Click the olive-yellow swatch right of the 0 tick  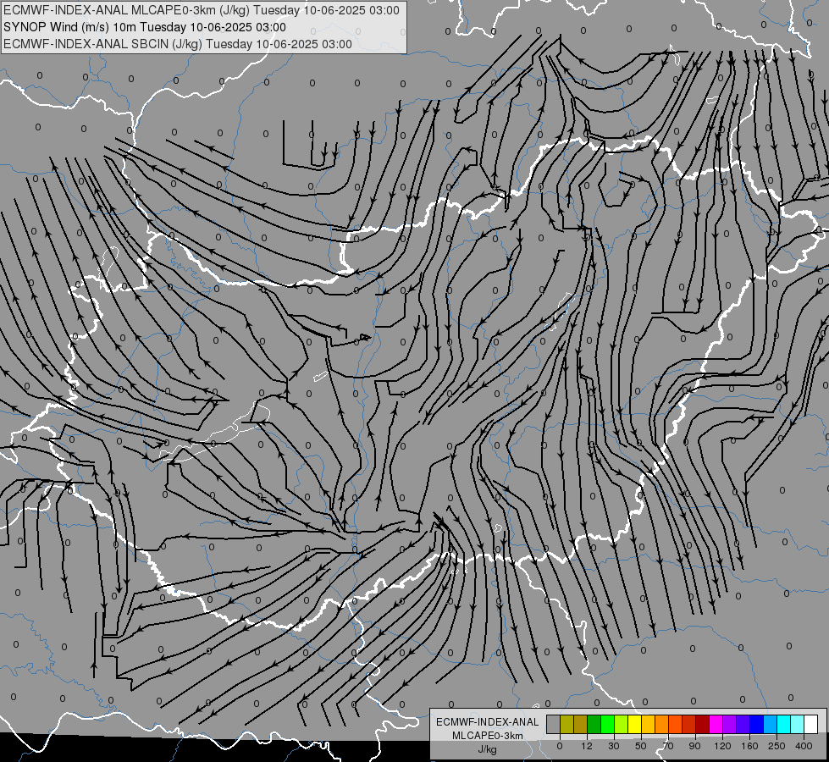[x=566, y=725]
